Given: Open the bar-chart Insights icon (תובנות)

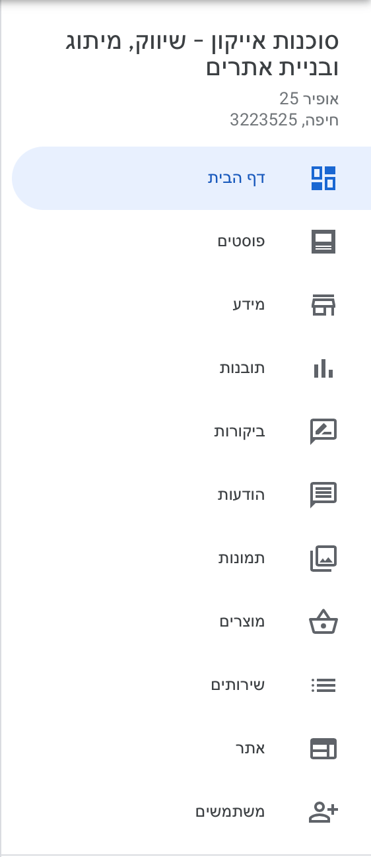Looking at the screenshot, I should pyautogui.click(x=323, y=368).
